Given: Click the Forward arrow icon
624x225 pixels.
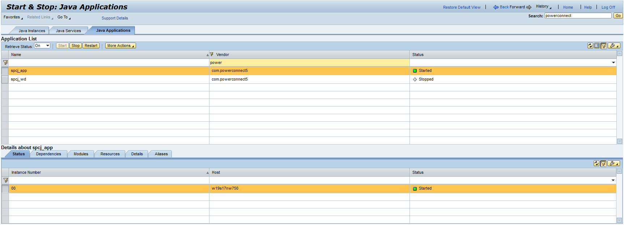Looking at the screenshot, I should click(529, 7).
